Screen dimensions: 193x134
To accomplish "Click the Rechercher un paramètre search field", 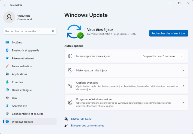I will pyautogui.click(x=27, y=31).
